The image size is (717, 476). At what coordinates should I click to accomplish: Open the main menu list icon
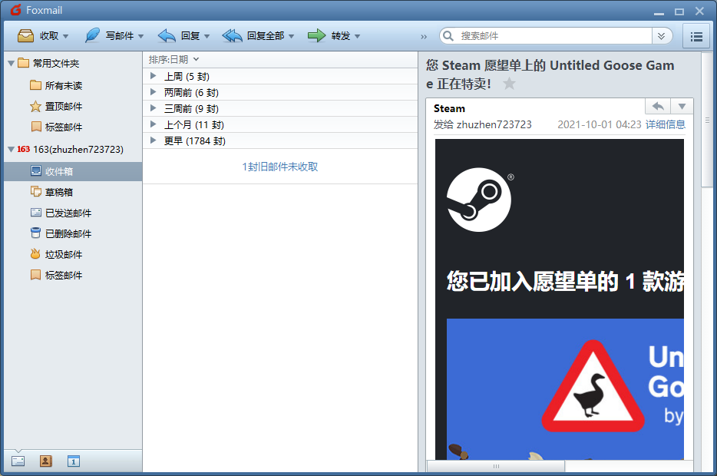point(696,37)
